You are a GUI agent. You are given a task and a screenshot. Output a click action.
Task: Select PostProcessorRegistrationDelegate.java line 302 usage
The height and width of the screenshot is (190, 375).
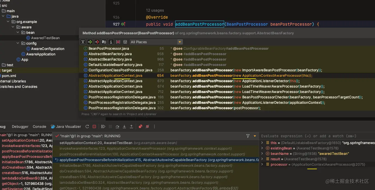(227, 108)
